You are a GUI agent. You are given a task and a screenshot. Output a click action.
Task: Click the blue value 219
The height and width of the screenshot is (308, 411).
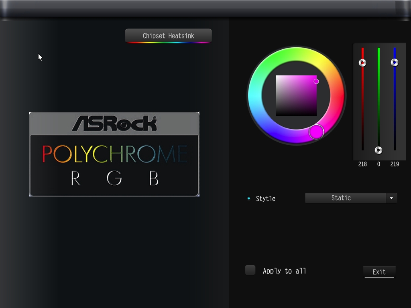(x=395, y=164)
